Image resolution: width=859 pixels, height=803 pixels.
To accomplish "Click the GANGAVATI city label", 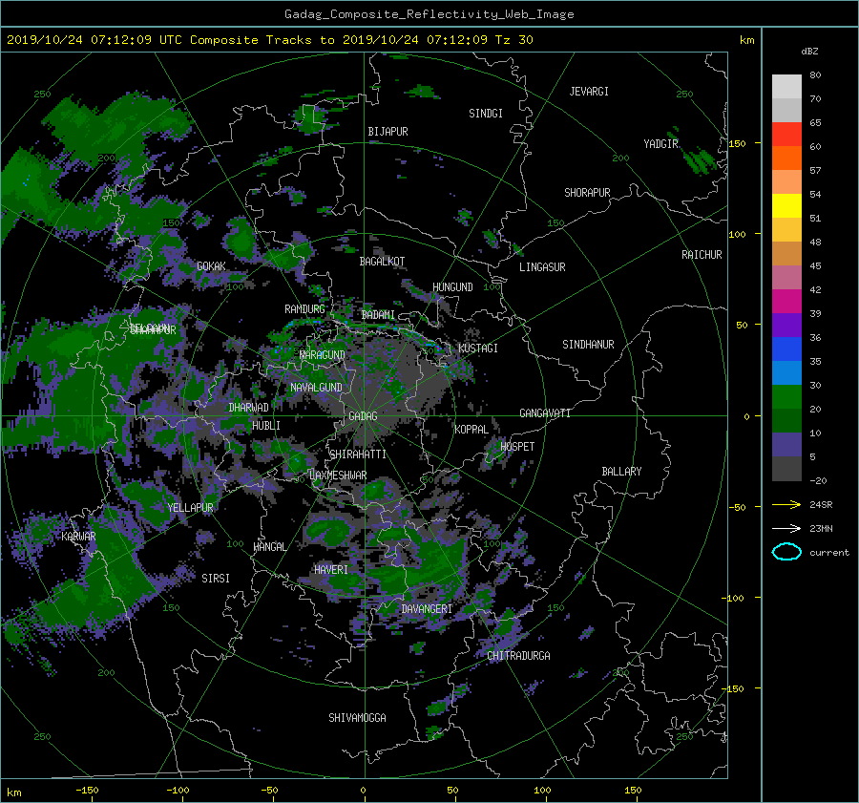I will click(x=545, y=413).
